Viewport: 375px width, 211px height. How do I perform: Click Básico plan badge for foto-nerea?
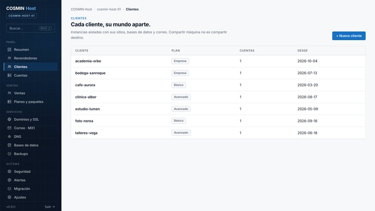pyautogui.click(x=179, y=121)
